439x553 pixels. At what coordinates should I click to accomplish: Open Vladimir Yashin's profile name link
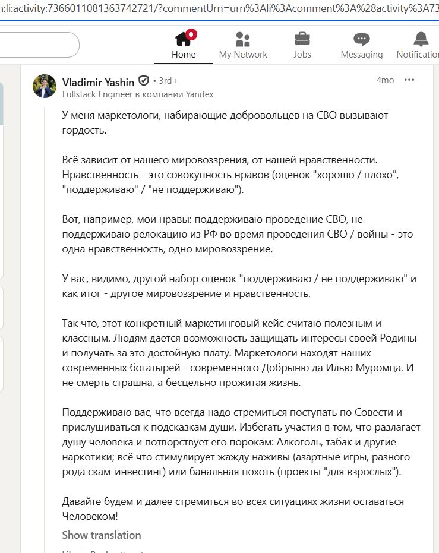(98, 82)
